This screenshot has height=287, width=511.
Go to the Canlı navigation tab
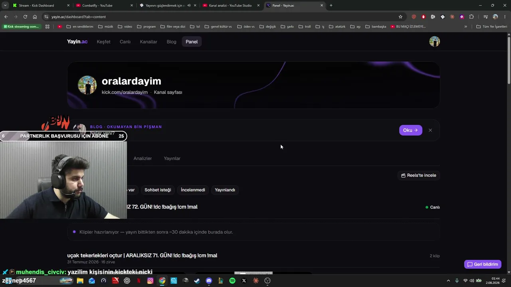pos(125,42)
